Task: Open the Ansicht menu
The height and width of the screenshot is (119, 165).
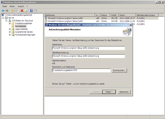Action: (x=21, y=6)
